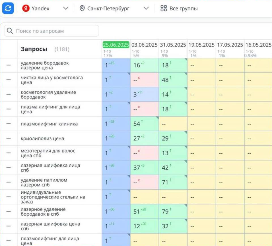Expand the Yandex search engine dropdown

coord(65,8)
